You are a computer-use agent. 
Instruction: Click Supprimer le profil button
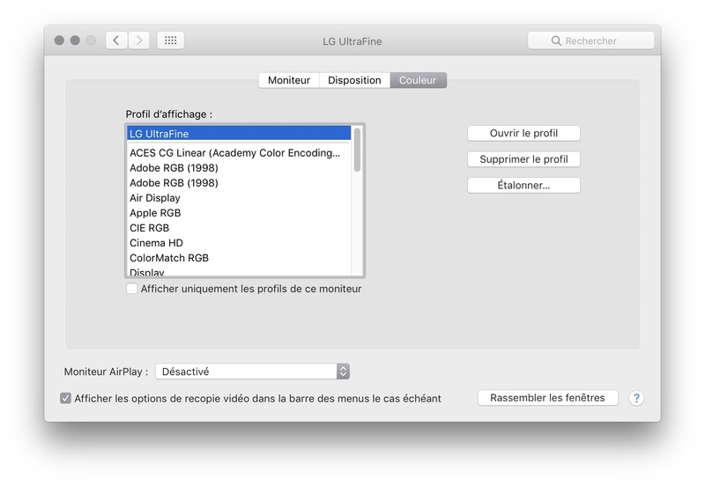tap(523, 159)
